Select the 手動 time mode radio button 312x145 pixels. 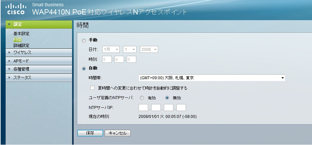pos(84,41)
